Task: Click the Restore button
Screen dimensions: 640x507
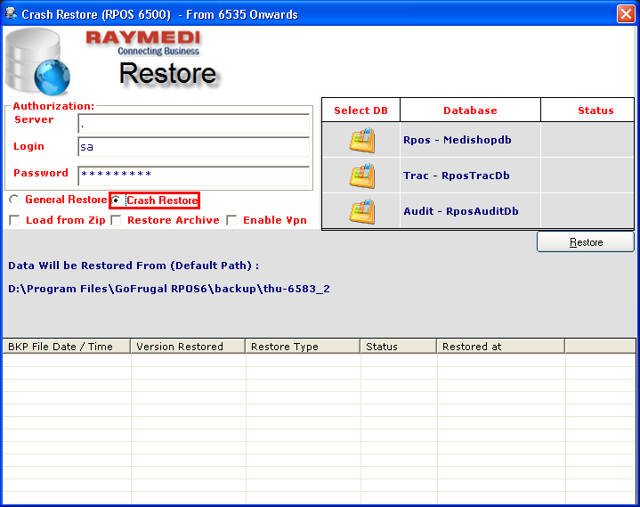Action: (586, 241)
